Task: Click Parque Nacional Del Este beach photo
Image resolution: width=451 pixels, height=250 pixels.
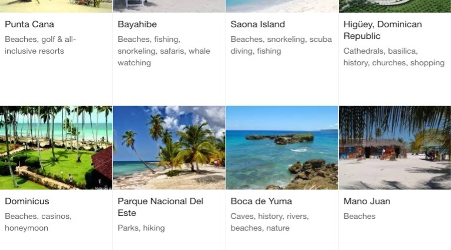Action: point(169,147)
